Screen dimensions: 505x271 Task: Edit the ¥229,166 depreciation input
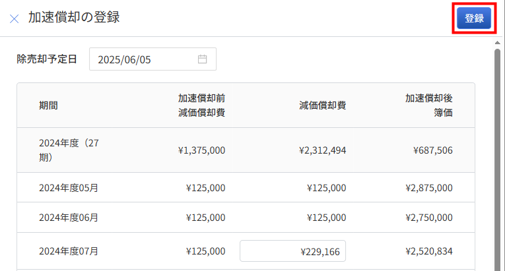click(x=292, y=251)
